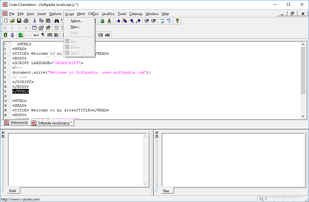Undock the Info panel with its square button

(3, 136)
